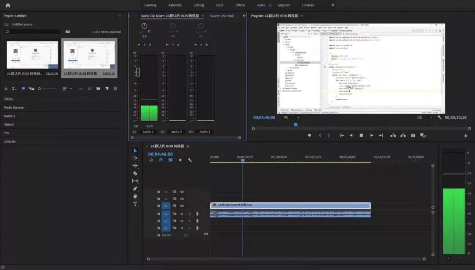Click the Home icon

click(x=7, y=5)
